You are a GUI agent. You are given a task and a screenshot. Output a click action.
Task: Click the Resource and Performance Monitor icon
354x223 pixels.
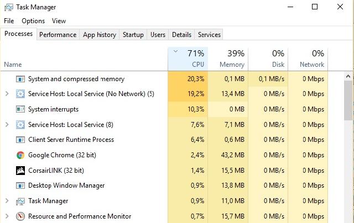click(x=20, y=216)
